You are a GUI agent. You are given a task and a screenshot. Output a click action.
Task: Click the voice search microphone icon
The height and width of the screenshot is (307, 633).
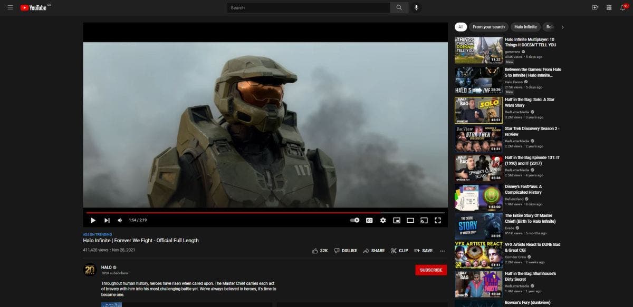[x=416, y=7]
